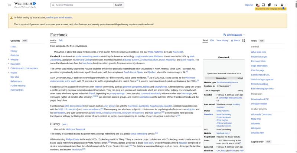Open Page information in Tools
Screen dimensions: 297x153
click(x=259, y=66)
